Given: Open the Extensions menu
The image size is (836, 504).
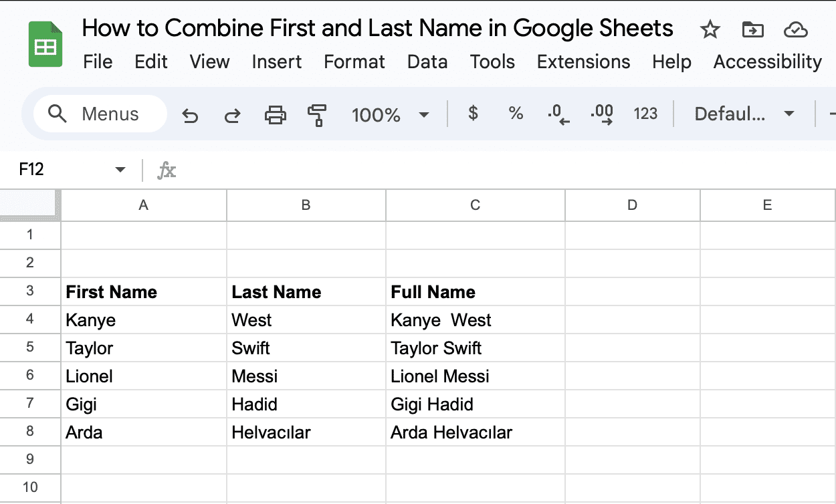Looking at the screenshot, I should point(583,62).
